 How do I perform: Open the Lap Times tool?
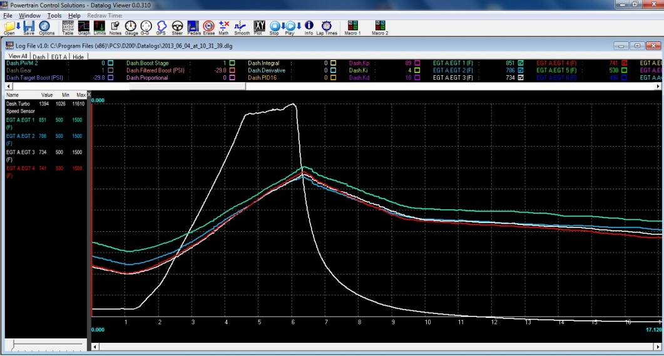pyautogui.click(x=326, y=27)
